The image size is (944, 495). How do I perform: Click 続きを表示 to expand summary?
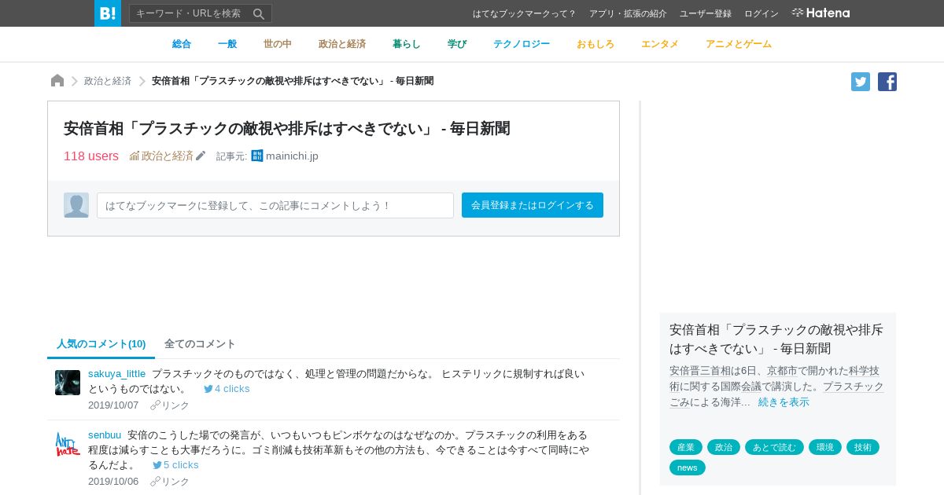click(784, 402)
